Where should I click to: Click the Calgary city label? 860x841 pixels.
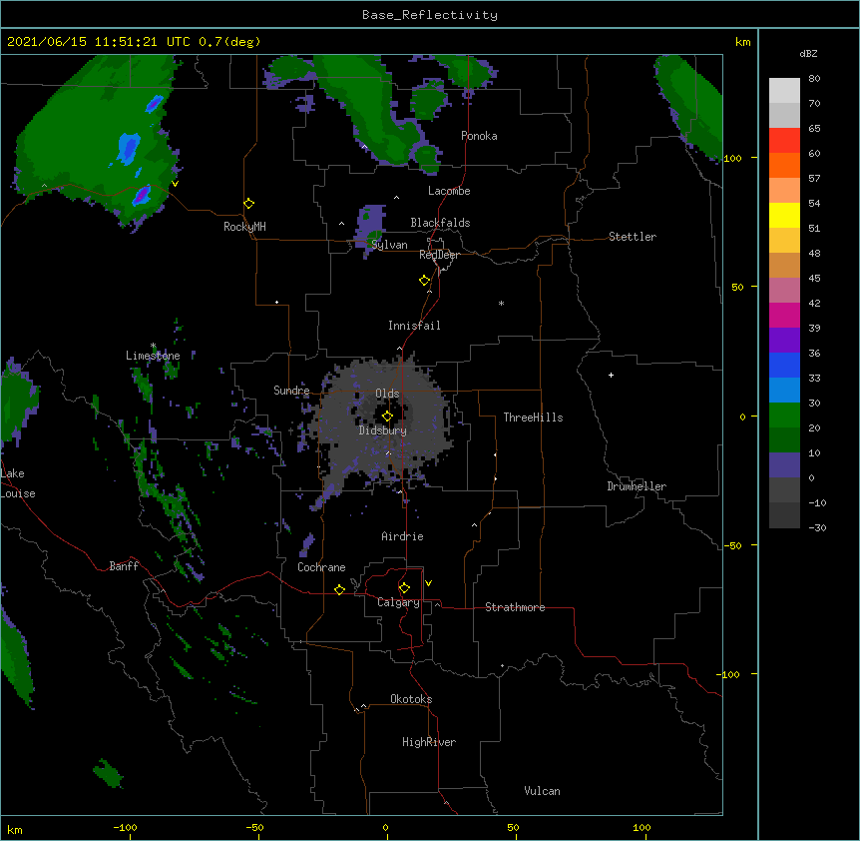tap(398, 602)
